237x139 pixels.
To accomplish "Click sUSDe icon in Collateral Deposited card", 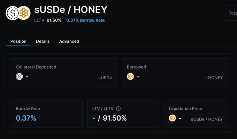I will (x=20, y=76).
